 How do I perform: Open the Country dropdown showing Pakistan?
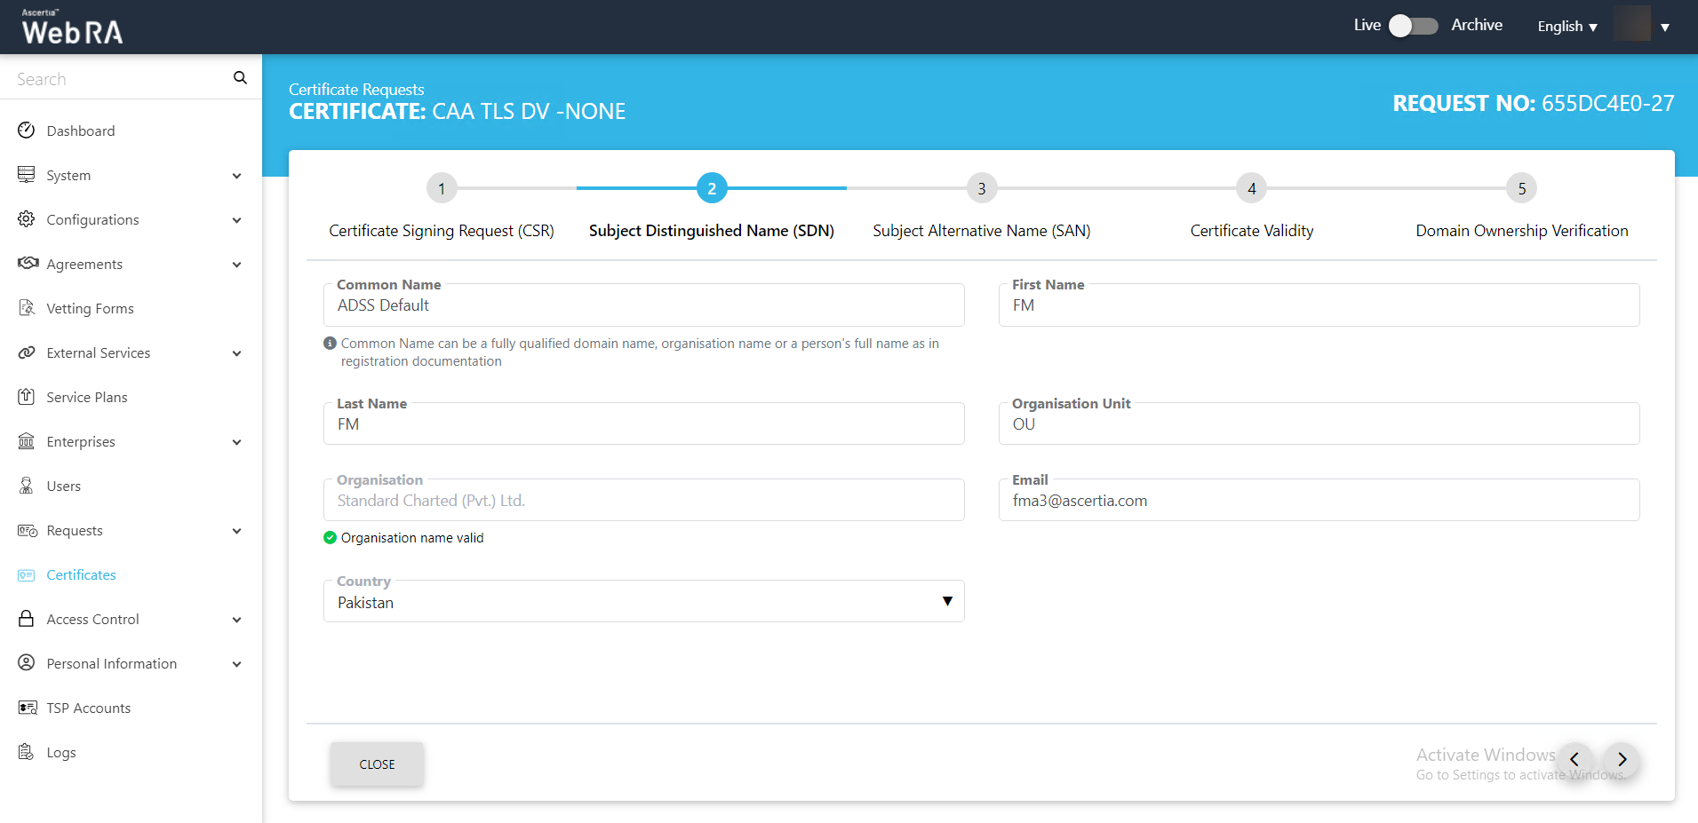[x=643, y=602]
